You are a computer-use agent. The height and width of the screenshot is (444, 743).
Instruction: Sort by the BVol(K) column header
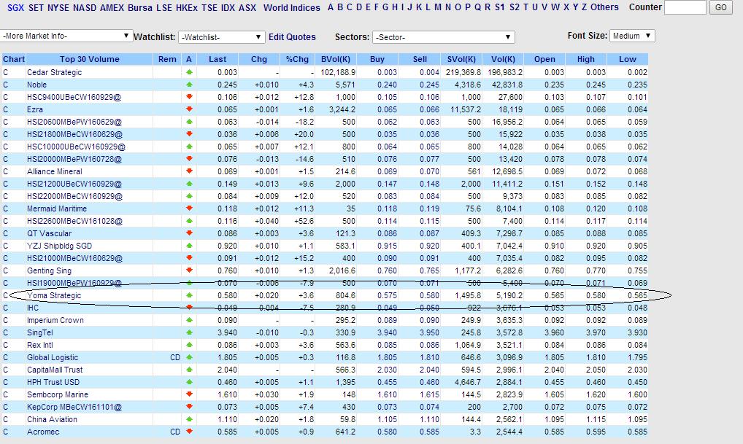[x=336, y=59]
